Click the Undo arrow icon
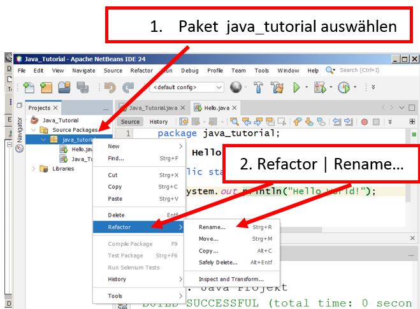420x309 pixels. click(x=110, y=87)
